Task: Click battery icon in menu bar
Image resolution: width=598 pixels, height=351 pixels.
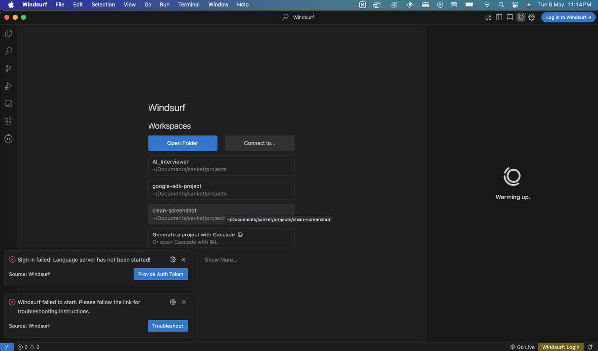Action: pyautogui.click(x=469, y=5)
